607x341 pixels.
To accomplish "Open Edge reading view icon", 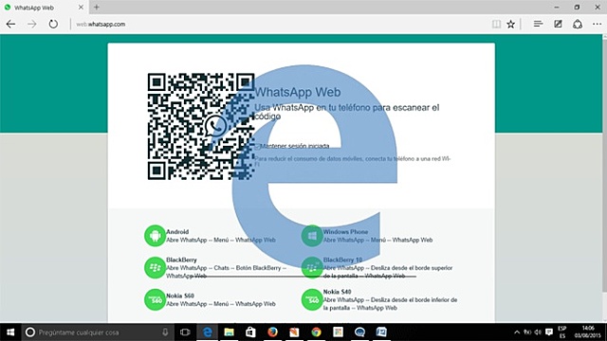I will click(496, 24).
